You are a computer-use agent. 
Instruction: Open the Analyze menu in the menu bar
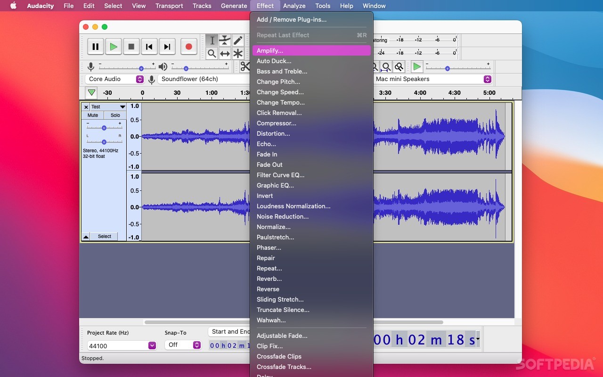click(294, 6)
